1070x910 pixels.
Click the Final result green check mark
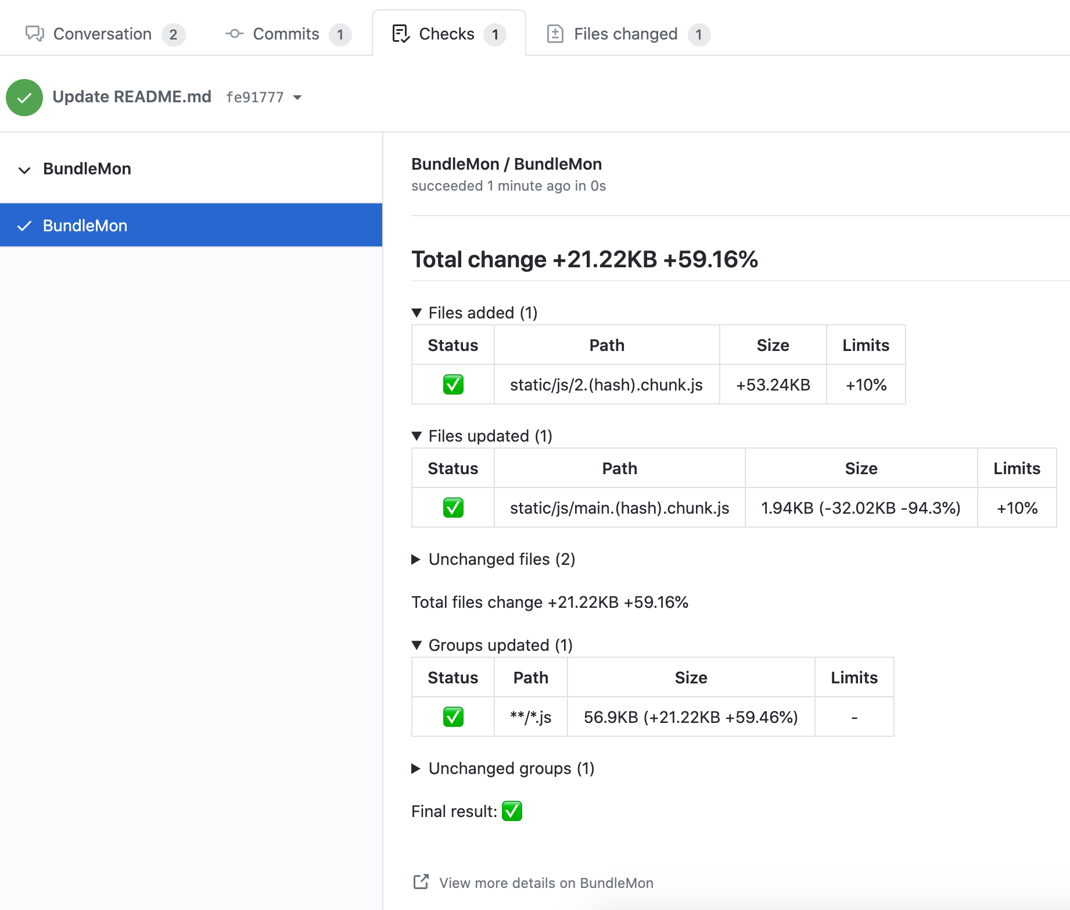[512, 811]
